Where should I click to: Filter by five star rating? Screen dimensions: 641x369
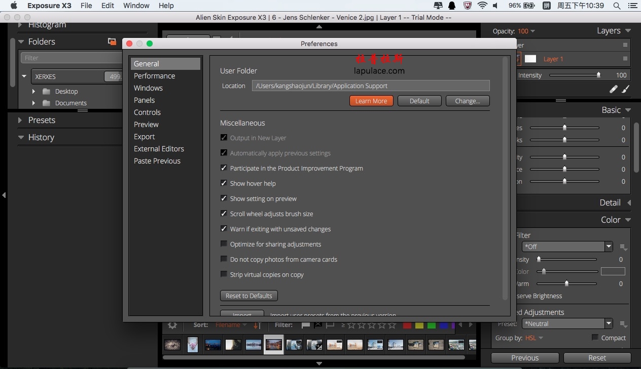[392, 325]
